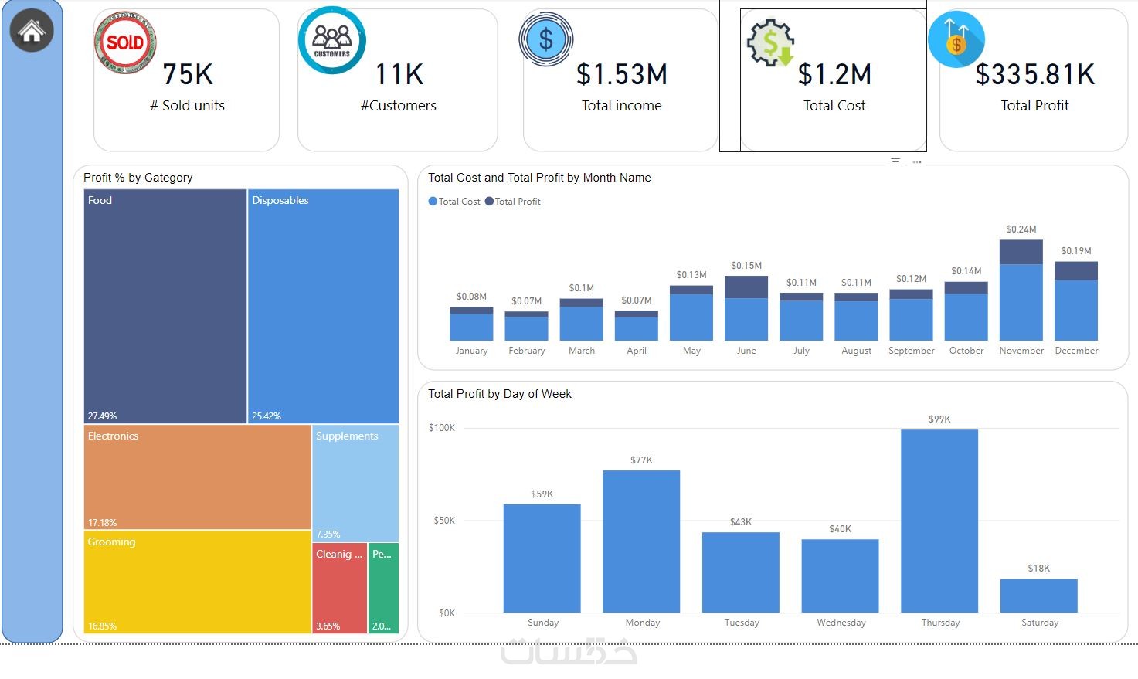Viewport: 1138px width, 679px height.
Task: Select the Food treemap tile
Action: click(x=165, y=307)
